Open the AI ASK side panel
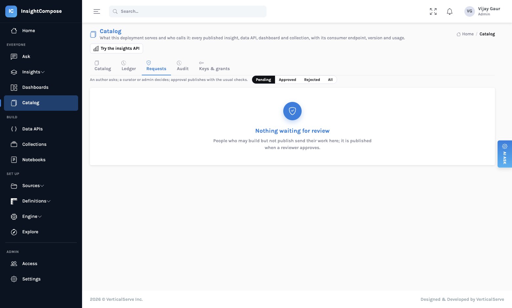The height and width of the screenshot is (308, 512). click(505, 154)
